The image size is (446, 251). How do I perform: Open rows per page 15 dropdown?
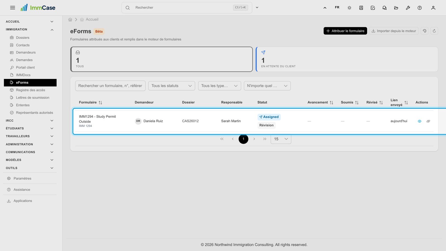point(281,139)
